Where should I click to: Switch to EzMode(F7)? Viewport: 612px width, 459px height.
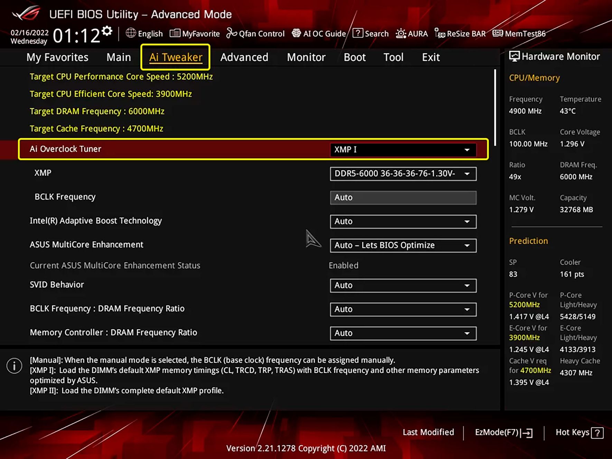pyautogui.click(x=504, y=432)
